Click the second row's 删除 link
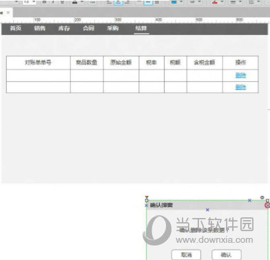Screen dimensions: 270x260 [240, 87]
